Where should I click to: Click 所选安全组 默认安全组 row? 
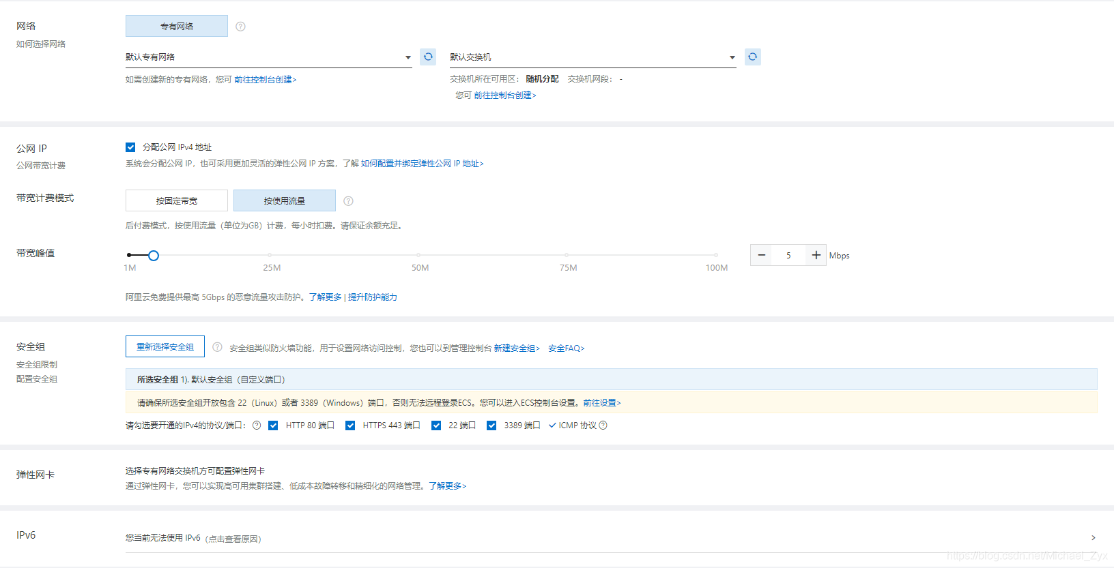coord(611,379)
